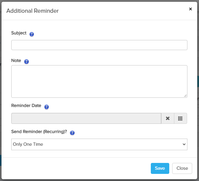Clear the Reminder Date with X icon

[x=168, y=118]
